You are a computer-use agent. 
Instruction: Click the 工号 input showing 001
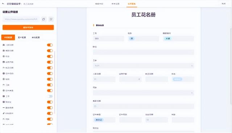(x=108, y=39)
